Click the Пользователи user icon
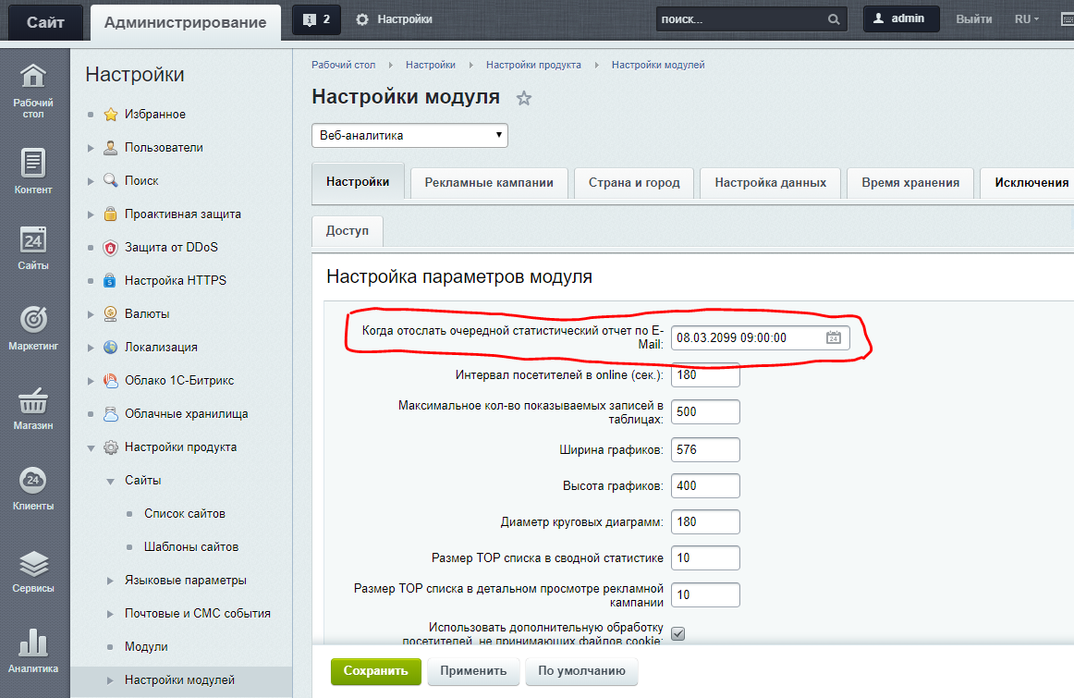Viewport: 1074px width, 698px height. 110,147
